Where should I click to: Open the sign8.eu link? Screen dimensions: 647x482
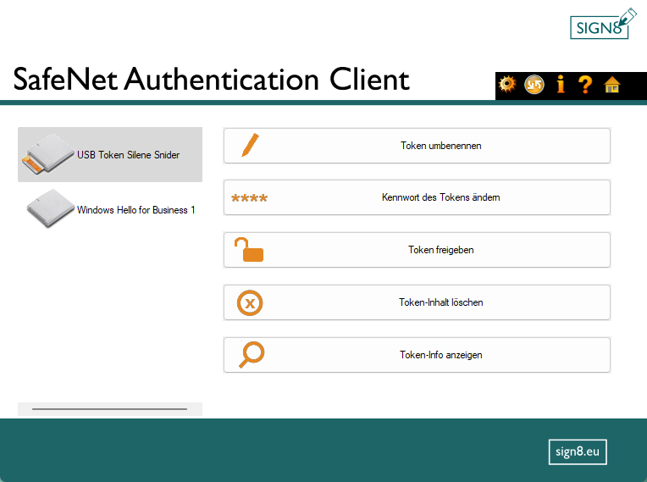(578, 452)
